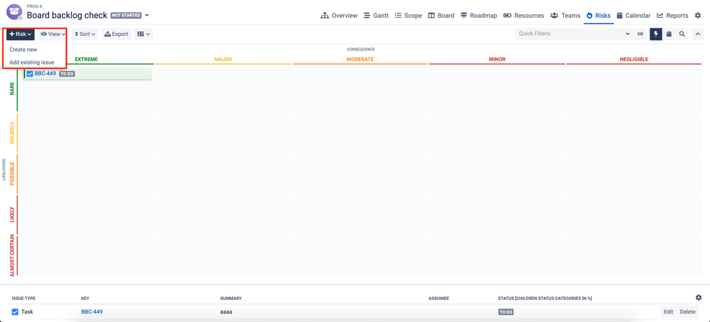Open the Reports tab

pos(672,16)
